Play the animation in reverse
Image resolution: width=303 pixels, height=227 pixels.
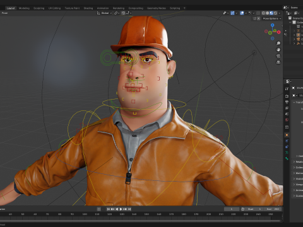point(117,209)
